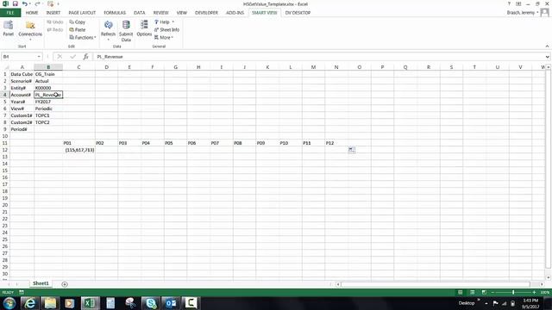Click the zoom out minus button
Screen dimensions: 552x310
[x=492, y=292]
